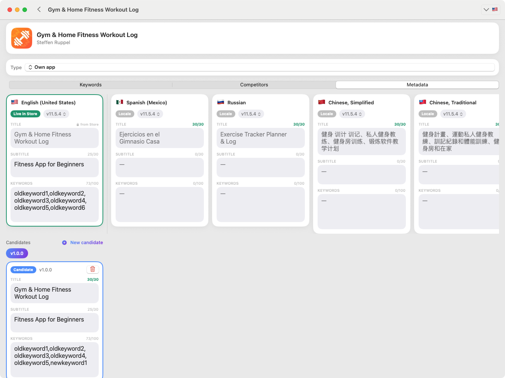Switch to the Keywords tab
The height and width of the screenshot is (378, 505).
pos(91,85)
